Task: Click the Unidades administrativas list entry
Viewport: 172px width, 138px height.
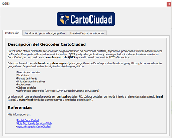Action: tap(31, 82)
